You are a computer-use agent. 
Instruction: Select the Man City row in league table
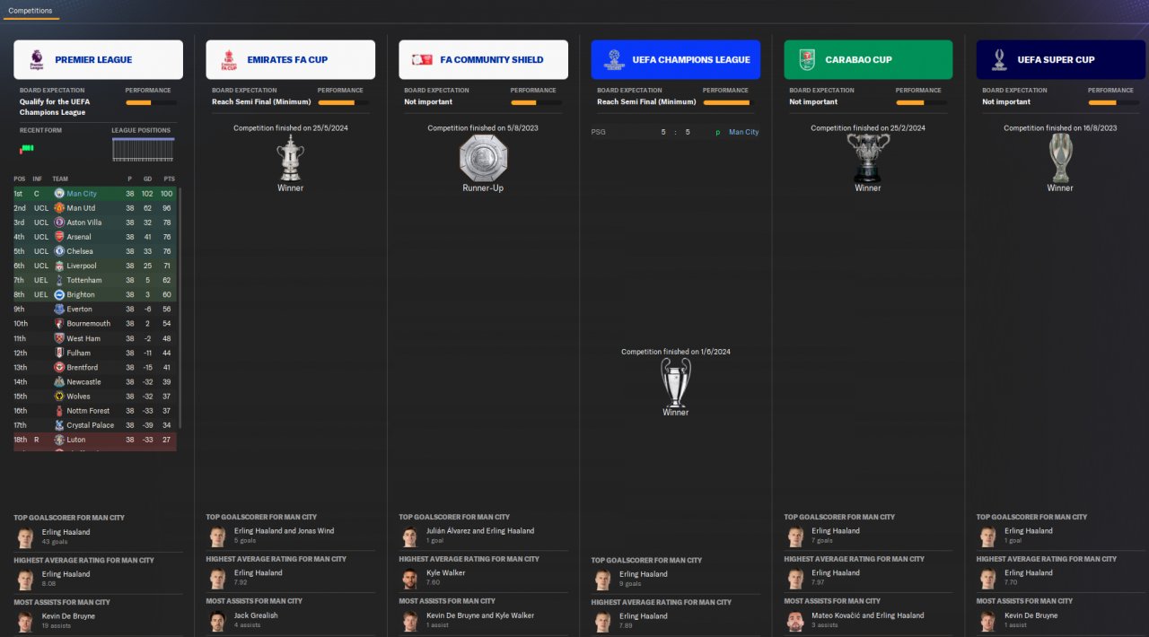tap(94, 194)
